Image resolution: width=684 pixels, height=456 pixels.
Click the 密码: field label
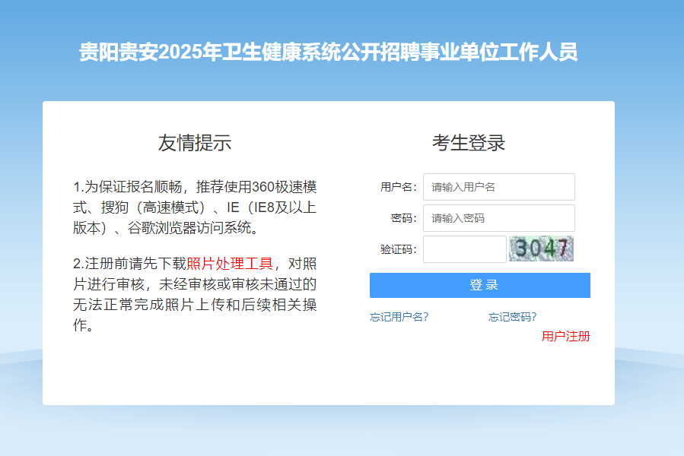coord(403,218)
